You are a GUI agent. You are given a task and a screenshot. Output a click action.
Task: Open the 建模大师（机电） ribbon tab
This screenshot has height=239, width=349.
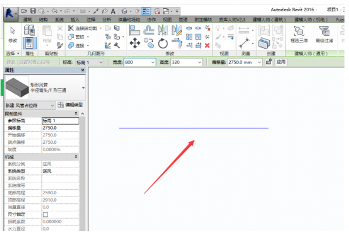point(311,20)
